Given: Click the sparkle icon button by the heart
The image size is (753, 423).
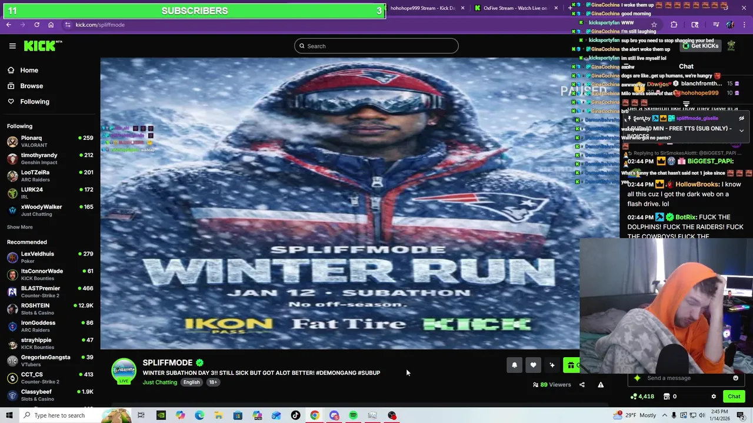Looking at the screenshot, I should [552, 365].
